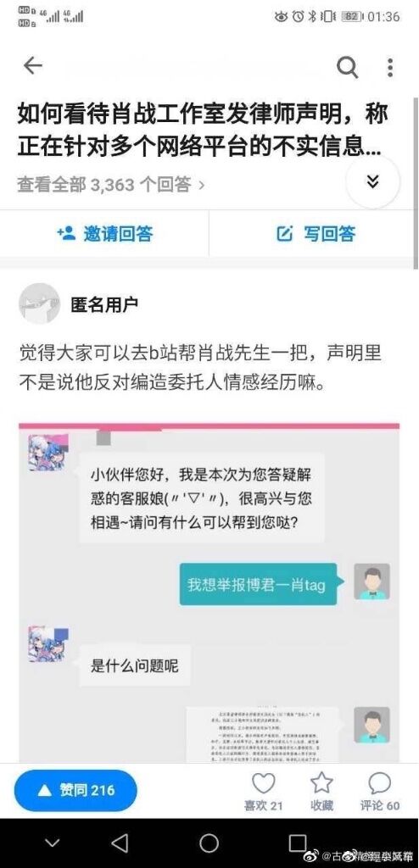
Task: Tap 写回答 write answer button
Action: 316,234
